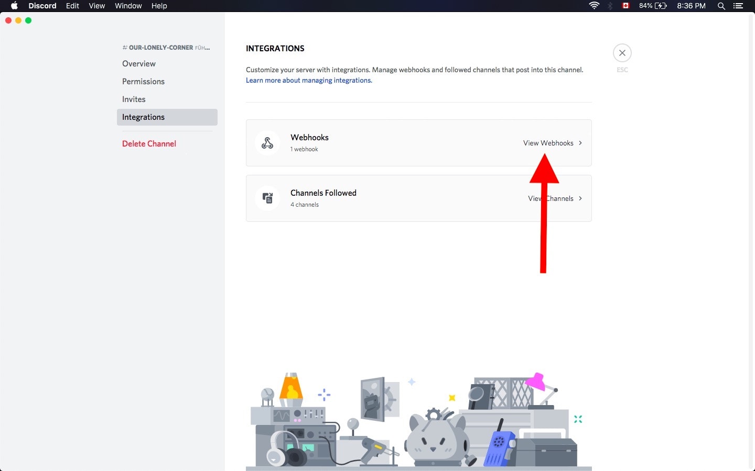Go to Invites channel settings
This screenshot has height=471, width=755.
(x=167, y=99)
